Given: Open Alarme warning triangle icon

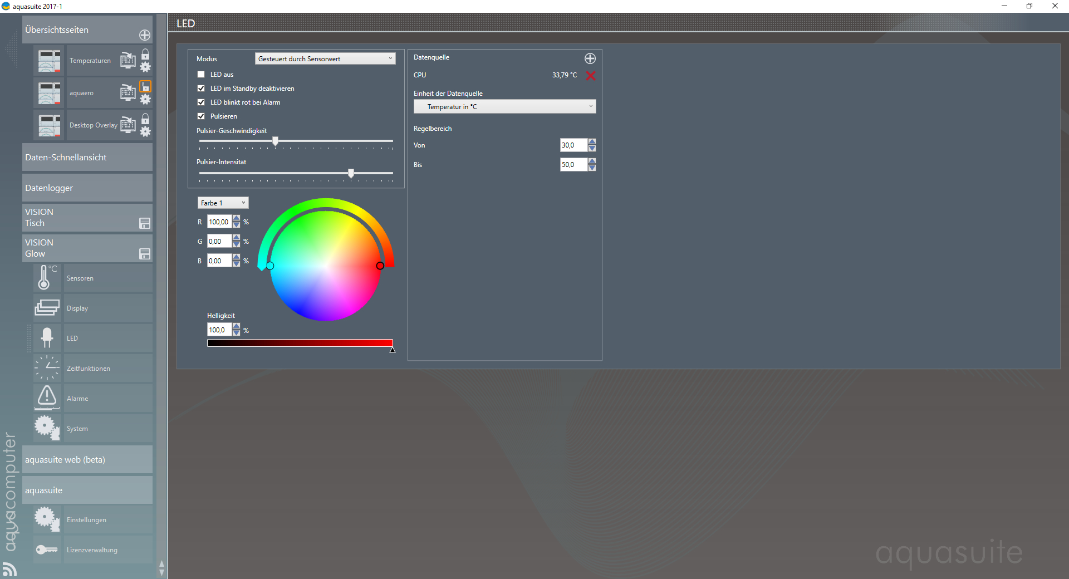Looking at the screenshot, I should pyautogui.click(x=47, y=398).
